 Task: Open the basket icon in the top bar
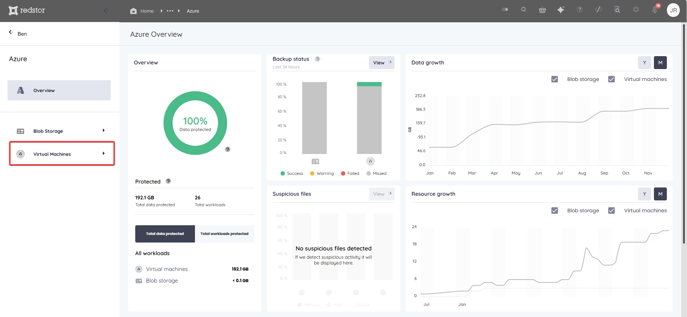pos(542,10)
